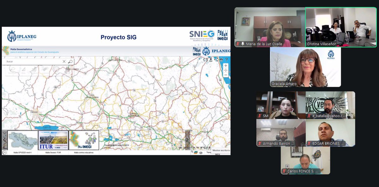Click the Proyecto SIG title
The width and height of the screenshot is (379, 187).
118,37
